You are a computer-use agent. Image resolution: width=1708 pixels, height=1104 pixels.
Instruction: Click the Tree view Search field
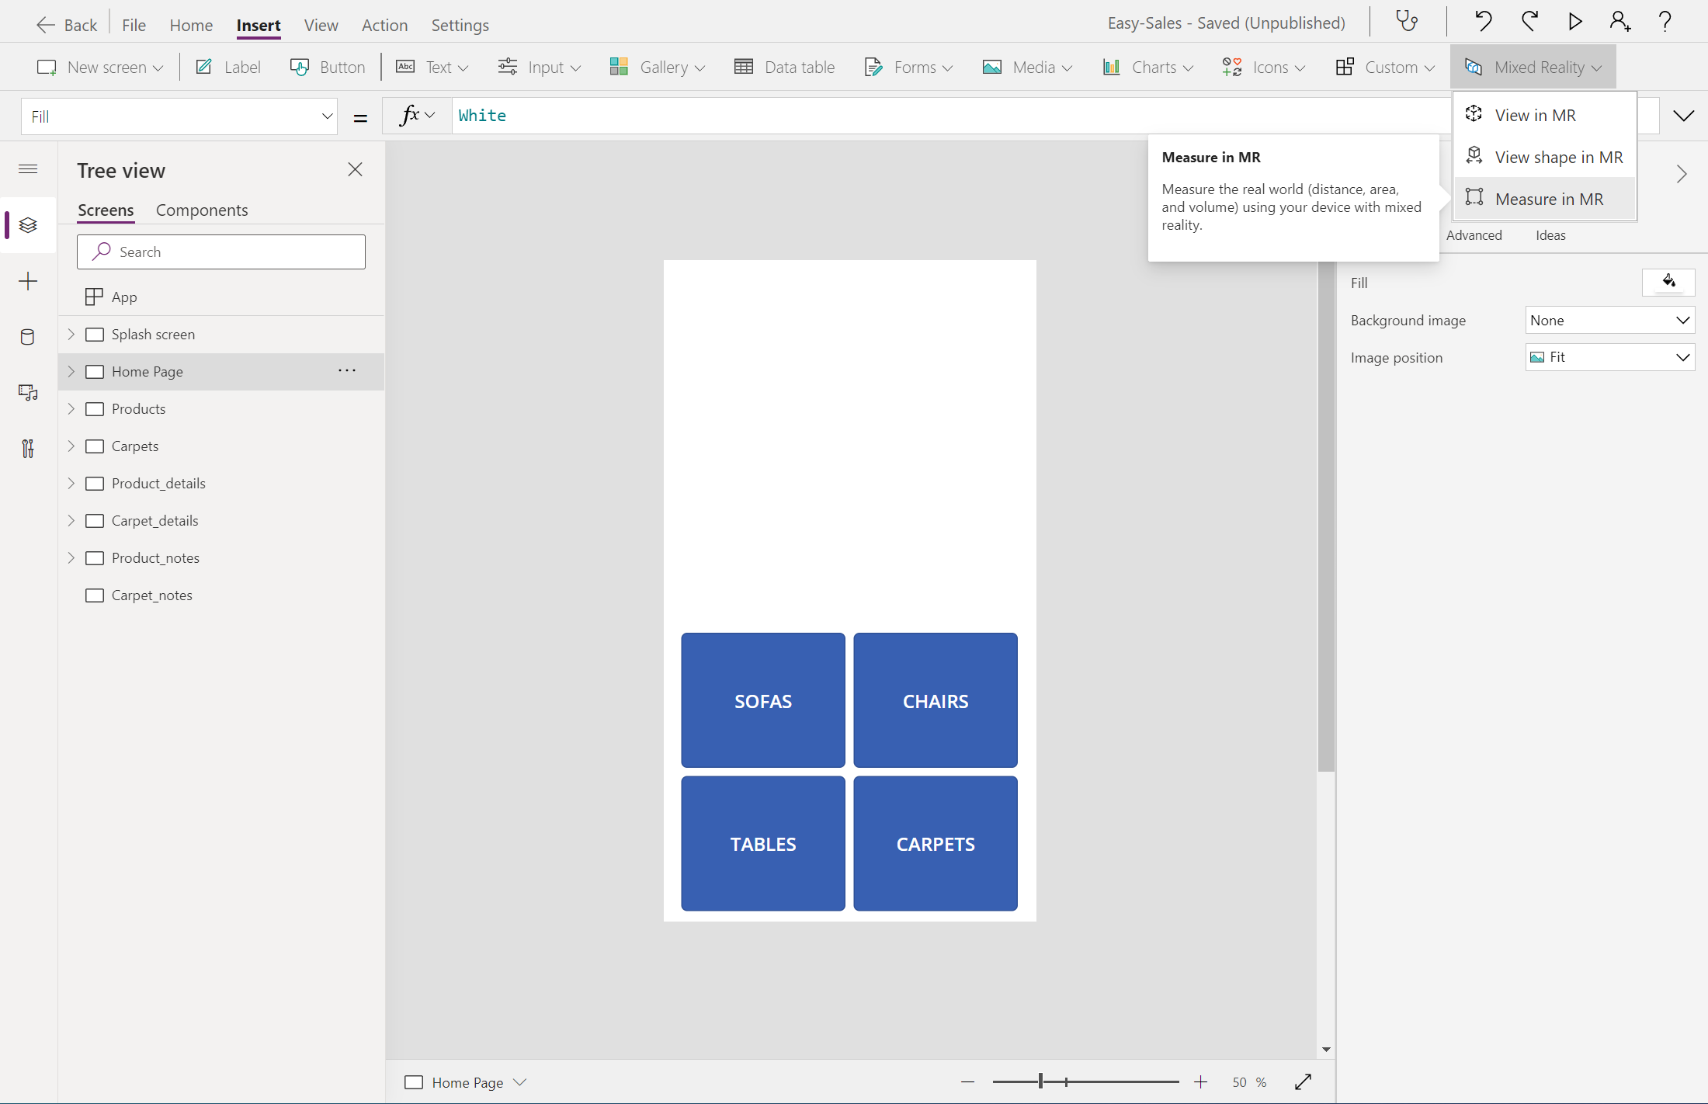click(221, 252)
